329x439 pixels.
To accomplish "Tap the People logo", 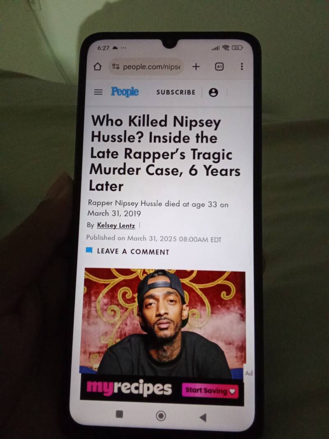I will (x=125, y=91).
